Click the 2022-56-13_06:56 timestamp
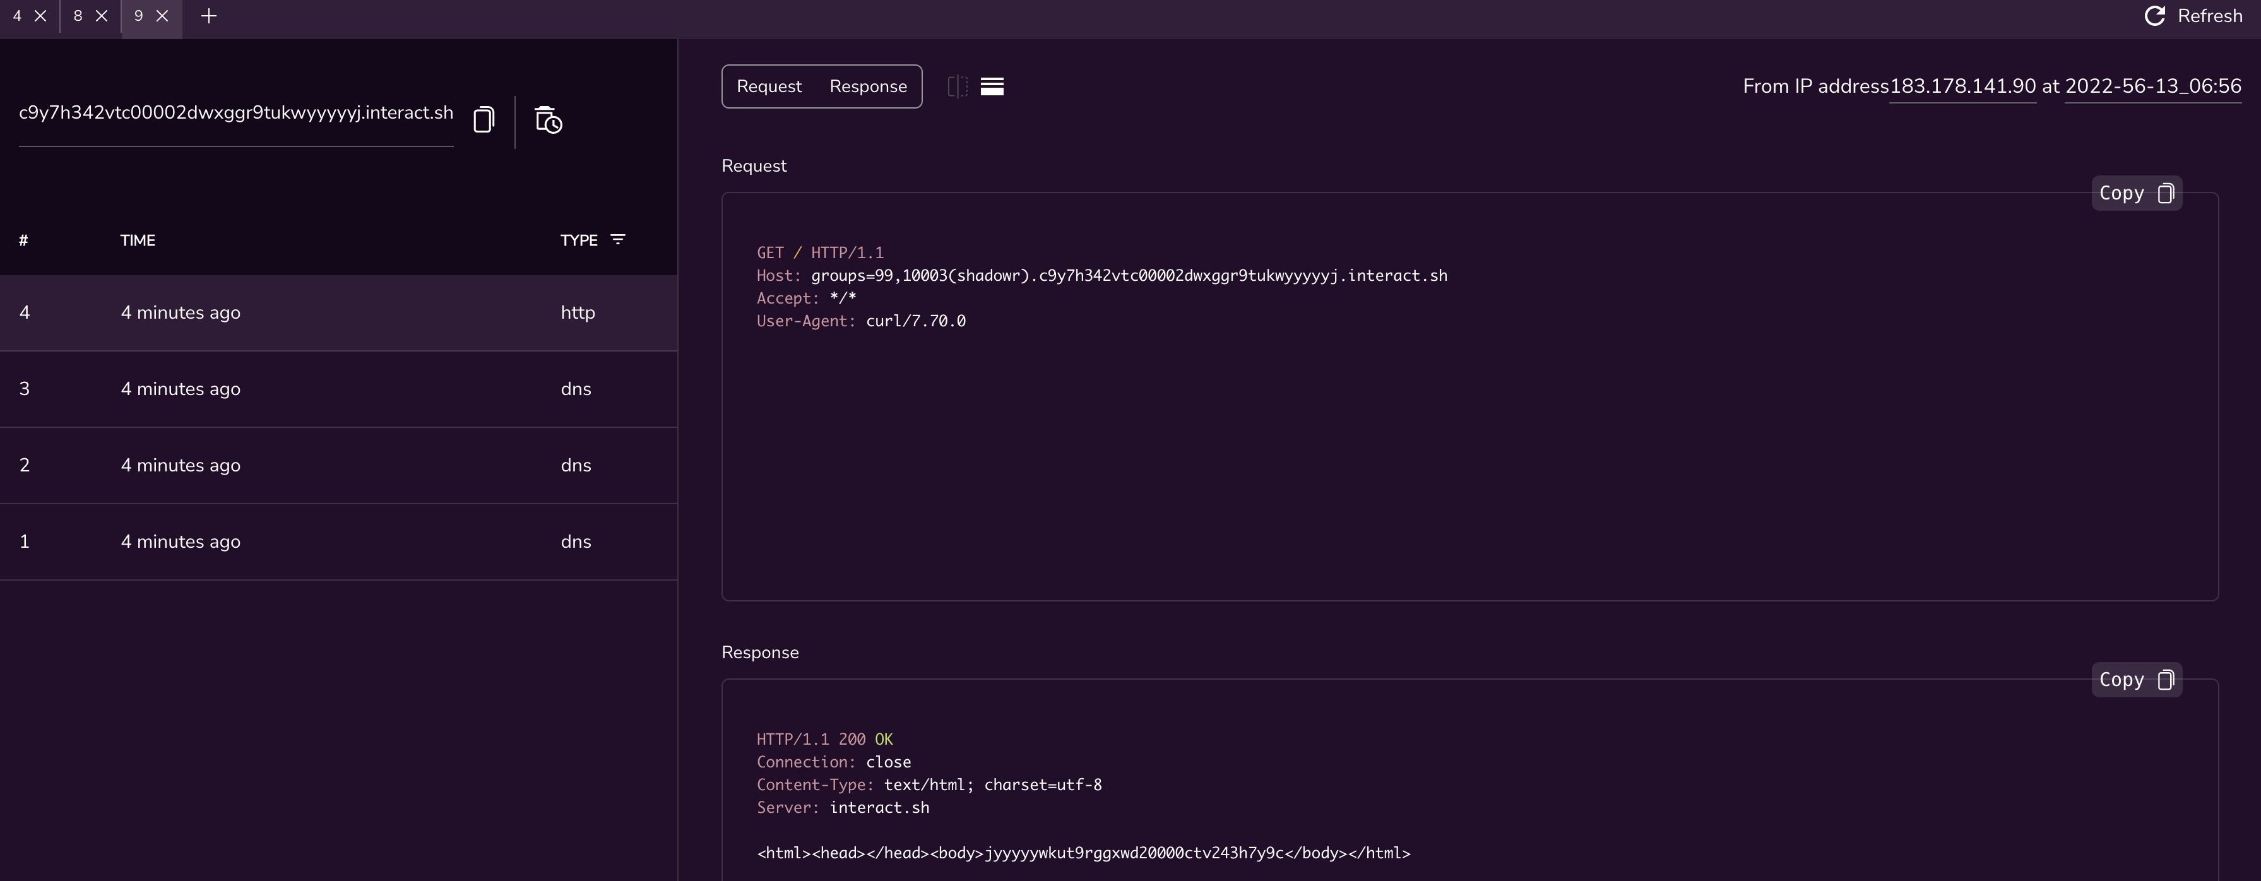The image size is (2261, 881). click(x=2153, y=86)
